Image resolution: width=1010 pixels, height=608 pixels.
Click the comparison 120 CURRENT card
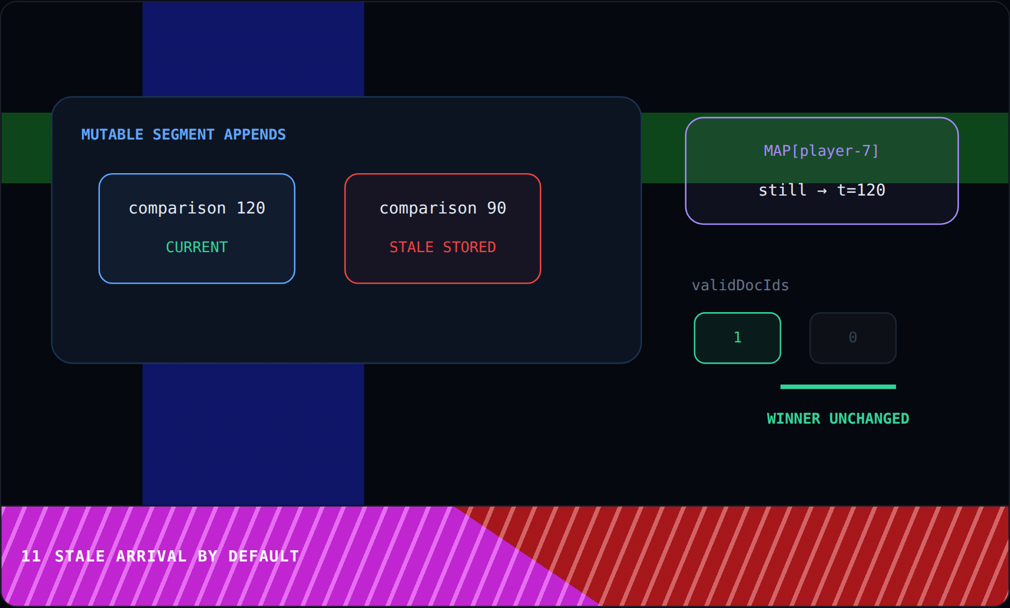(x=197, y=229)
